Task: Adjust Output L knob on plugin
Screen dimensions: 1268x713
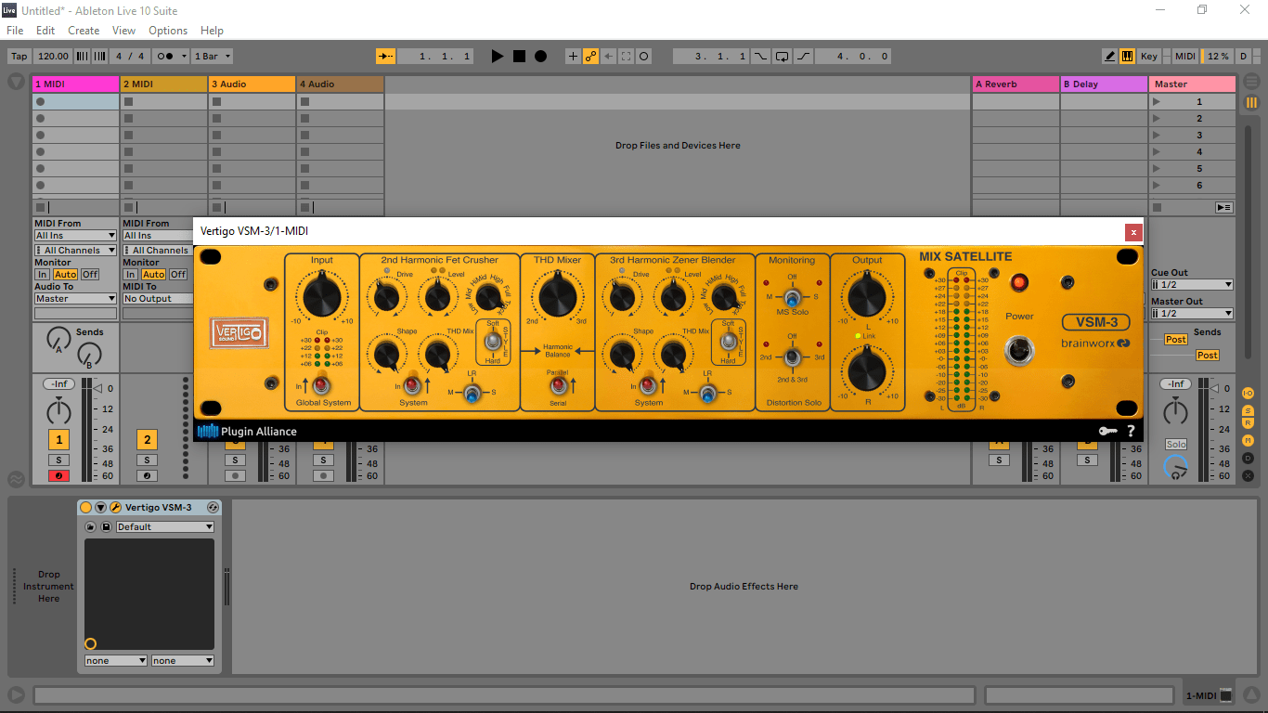Action: [866, 298]
